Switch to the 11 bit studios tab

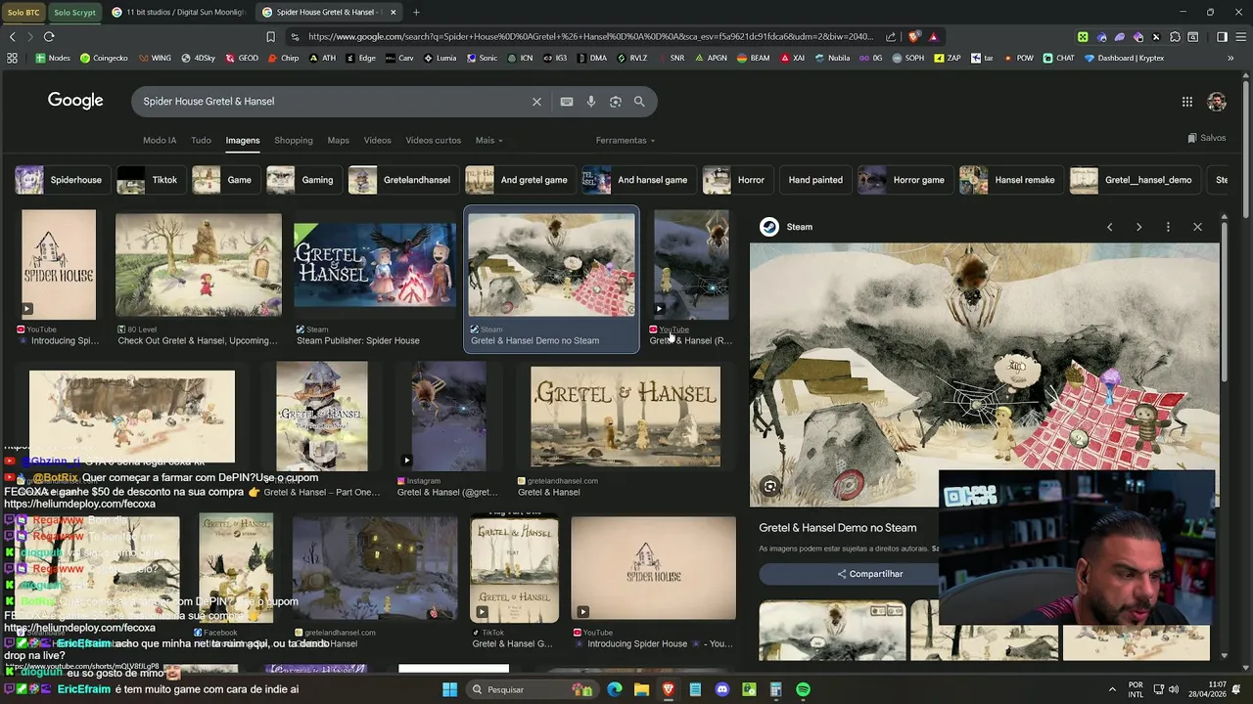point(178,12)
